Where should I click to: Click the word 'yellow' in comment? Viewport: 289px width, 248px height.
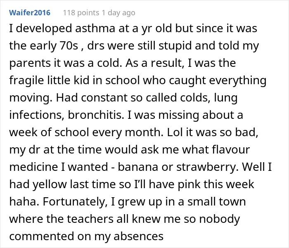[x=50, y=184]
